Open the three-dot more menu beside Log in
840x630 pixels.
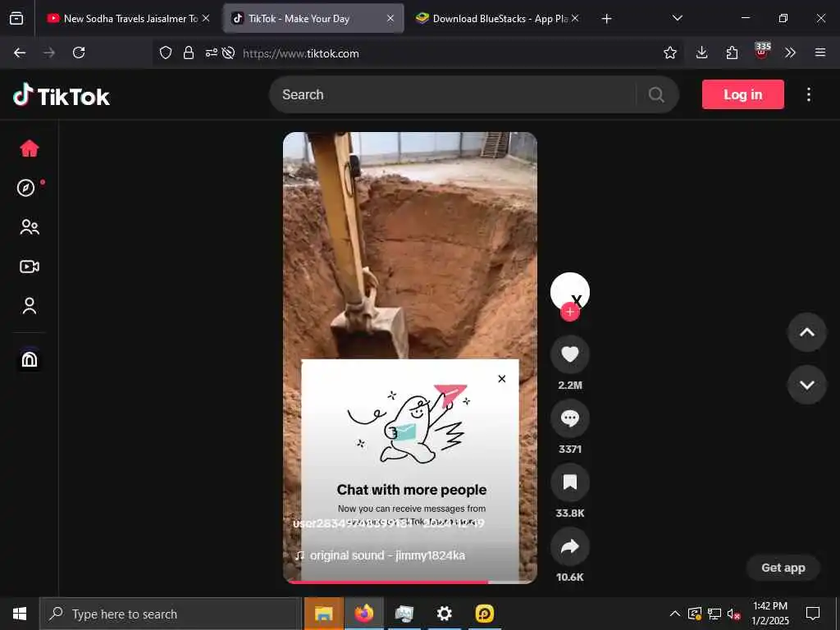(808, 95)
